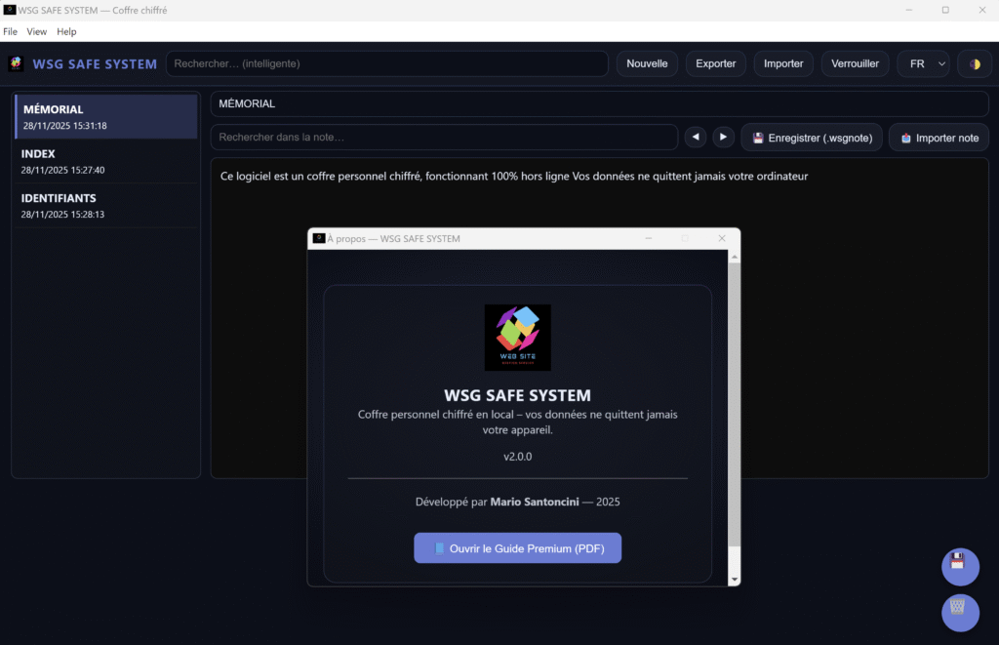
Task: Open the FR language dropdown
Action: point(923,63)
